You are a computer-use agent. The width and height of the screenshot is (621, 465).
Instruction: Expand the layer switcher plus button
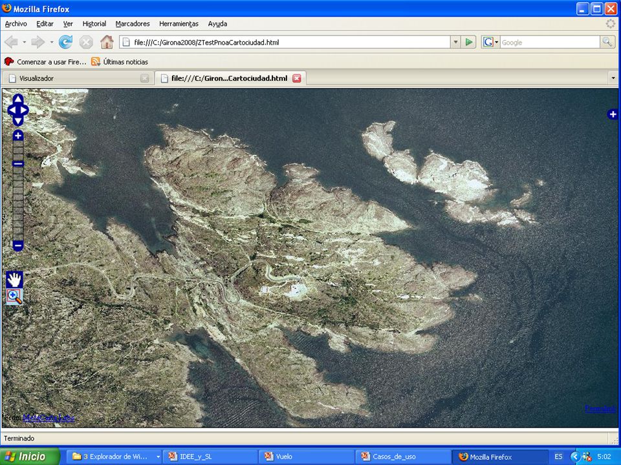[x=613, y=114]
